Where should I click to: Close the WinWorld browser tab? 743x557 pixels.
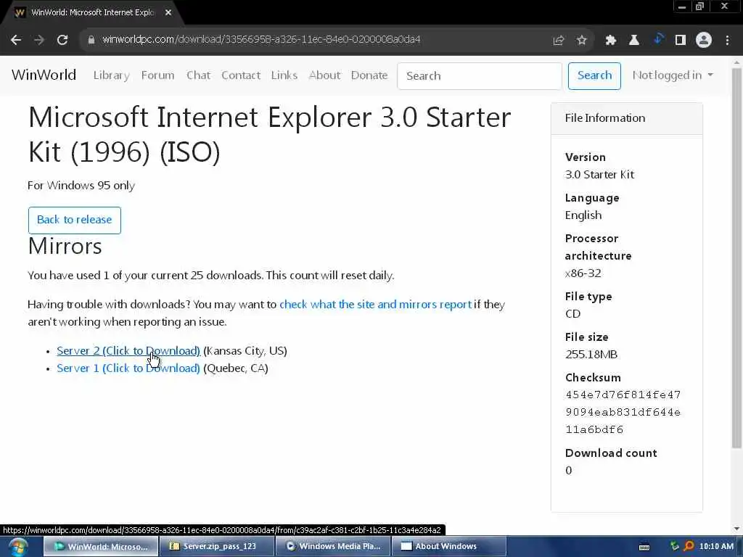[x=168, y=13]
